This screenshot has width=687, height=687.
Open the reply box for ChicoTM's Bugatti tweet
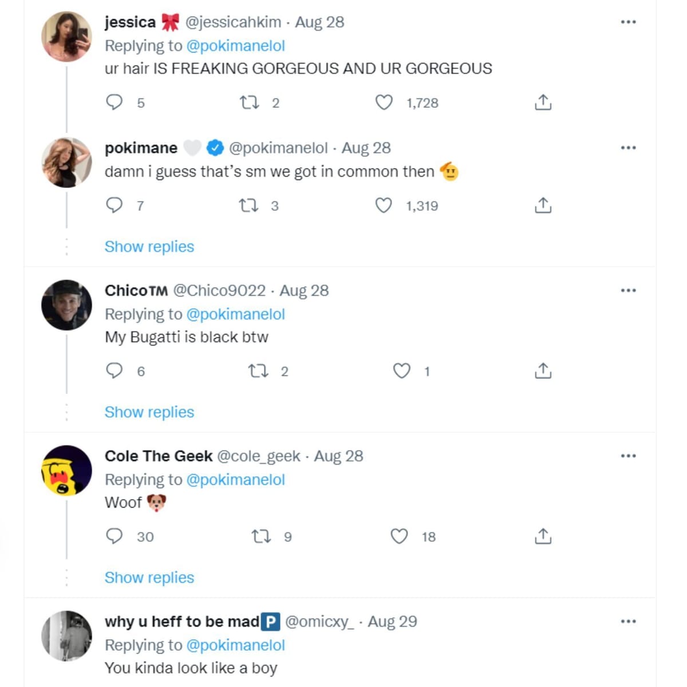[x=114, y=371]
